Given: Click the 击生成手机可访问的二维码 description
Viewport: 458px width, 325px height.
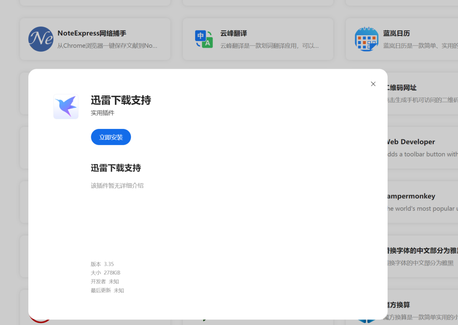Looking at the screenshot, I should 423,100.
